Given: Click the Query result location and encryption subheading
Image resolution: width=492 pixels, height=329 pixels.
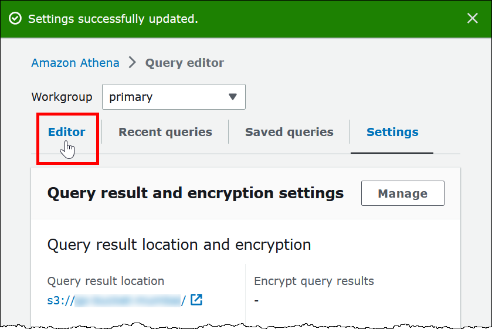Looking at the screenshot, I should [179, 245].
